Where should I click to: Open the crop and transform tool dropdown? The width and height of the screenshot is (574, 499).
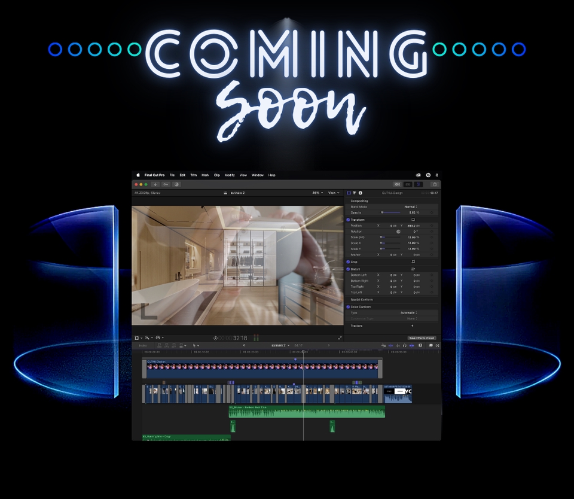pos(138,338)
